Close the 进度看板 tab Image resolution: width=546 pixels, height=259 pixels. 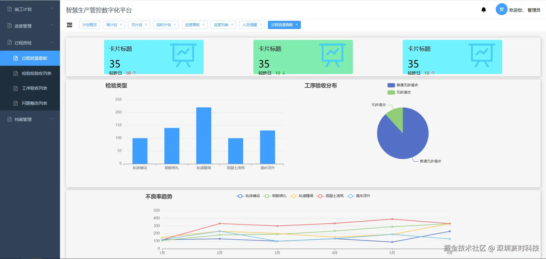pos(203,25)
